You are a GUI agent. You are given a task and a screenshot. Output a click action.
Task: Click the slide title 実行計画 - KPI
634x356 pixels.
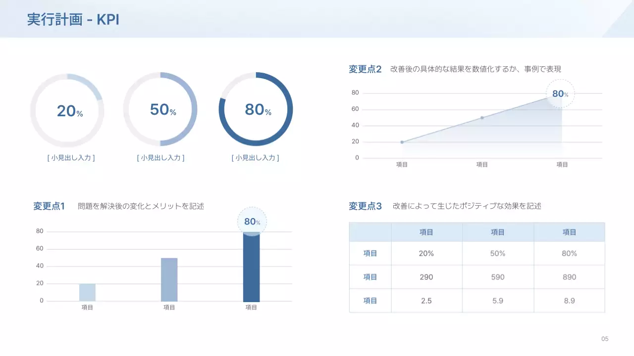(73, 20)
